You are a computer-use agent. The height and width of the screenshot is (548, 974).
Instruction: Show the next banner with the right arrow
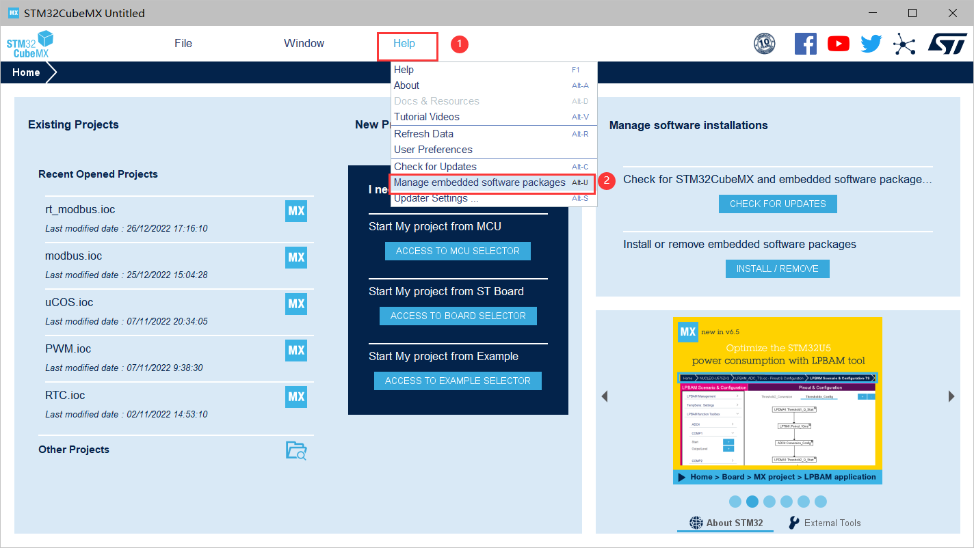951,396
